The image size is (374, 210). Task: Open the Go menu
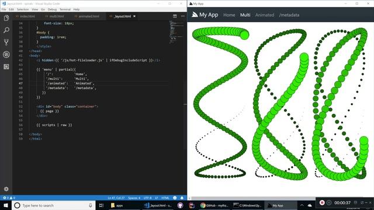(43, 9)
